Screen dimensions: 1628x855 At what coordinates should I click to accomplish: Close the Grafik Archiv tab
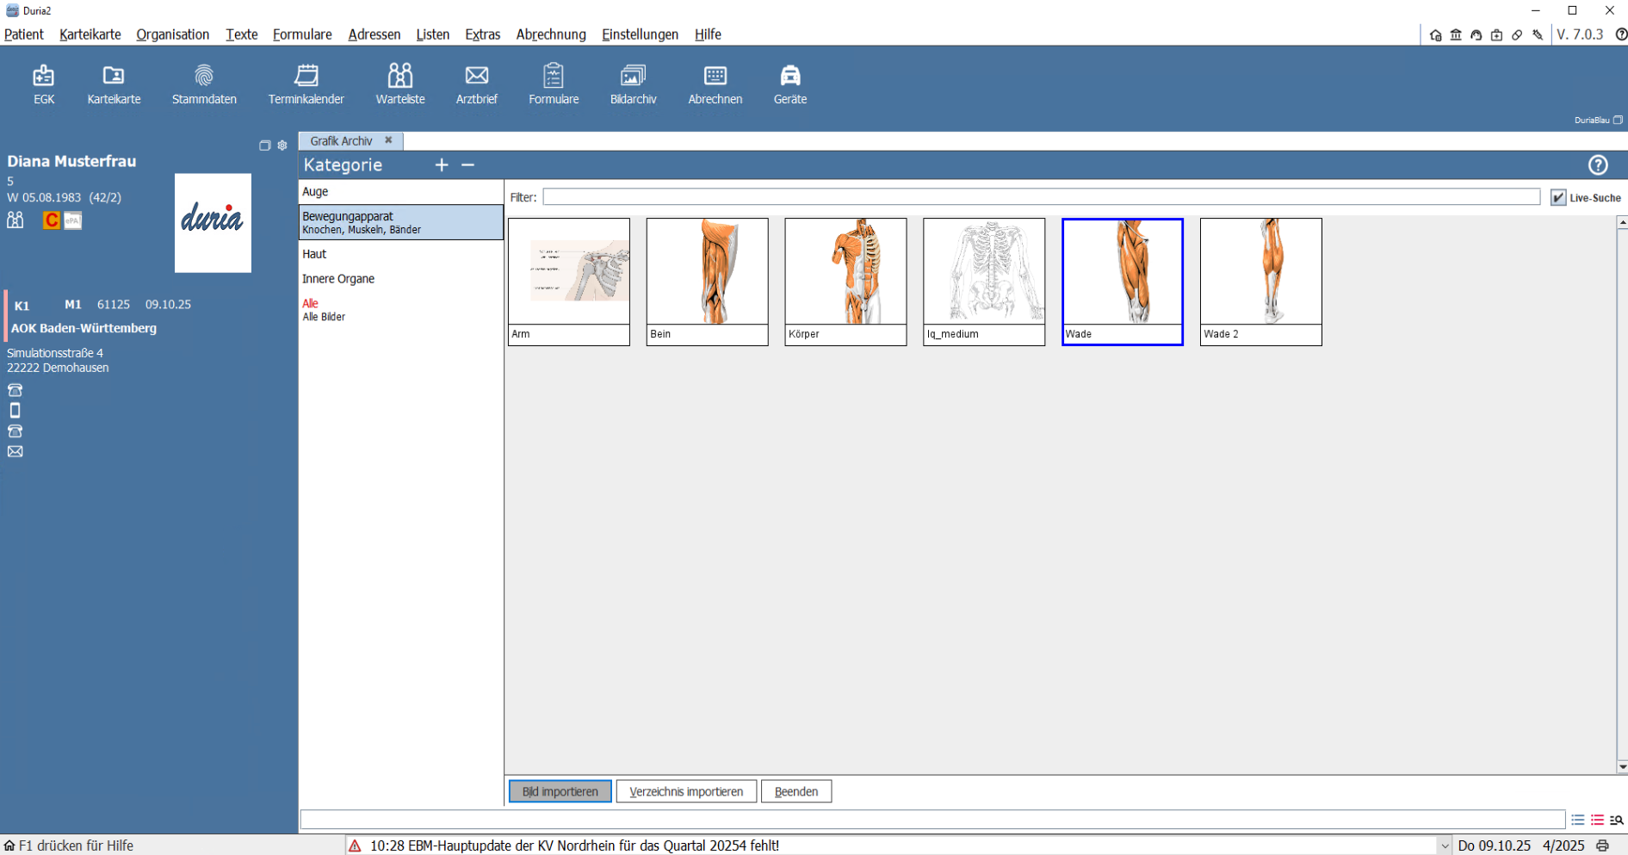click(388, 140)
